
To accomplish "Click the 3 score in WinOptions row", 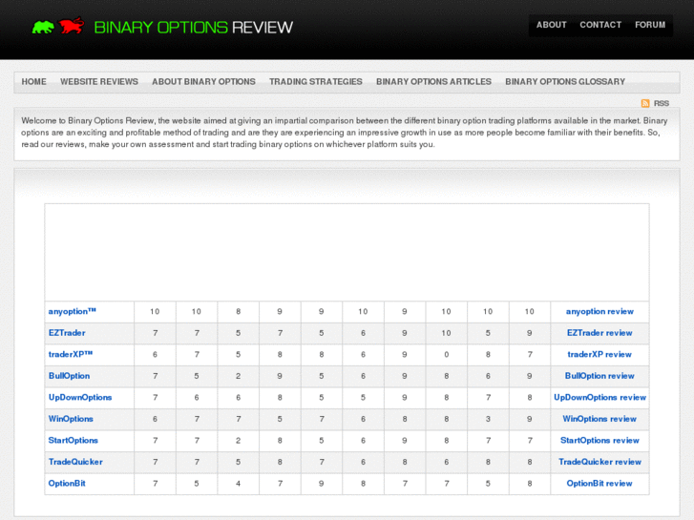I will (x=488, y=419).
